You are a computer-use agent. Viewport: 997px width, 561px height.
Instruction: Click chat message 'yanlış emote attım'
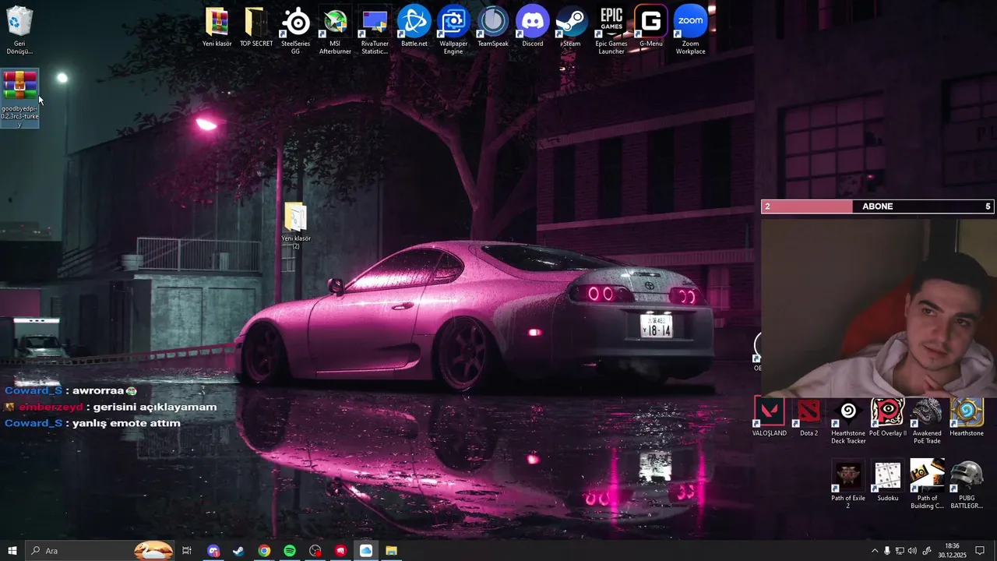126,423
